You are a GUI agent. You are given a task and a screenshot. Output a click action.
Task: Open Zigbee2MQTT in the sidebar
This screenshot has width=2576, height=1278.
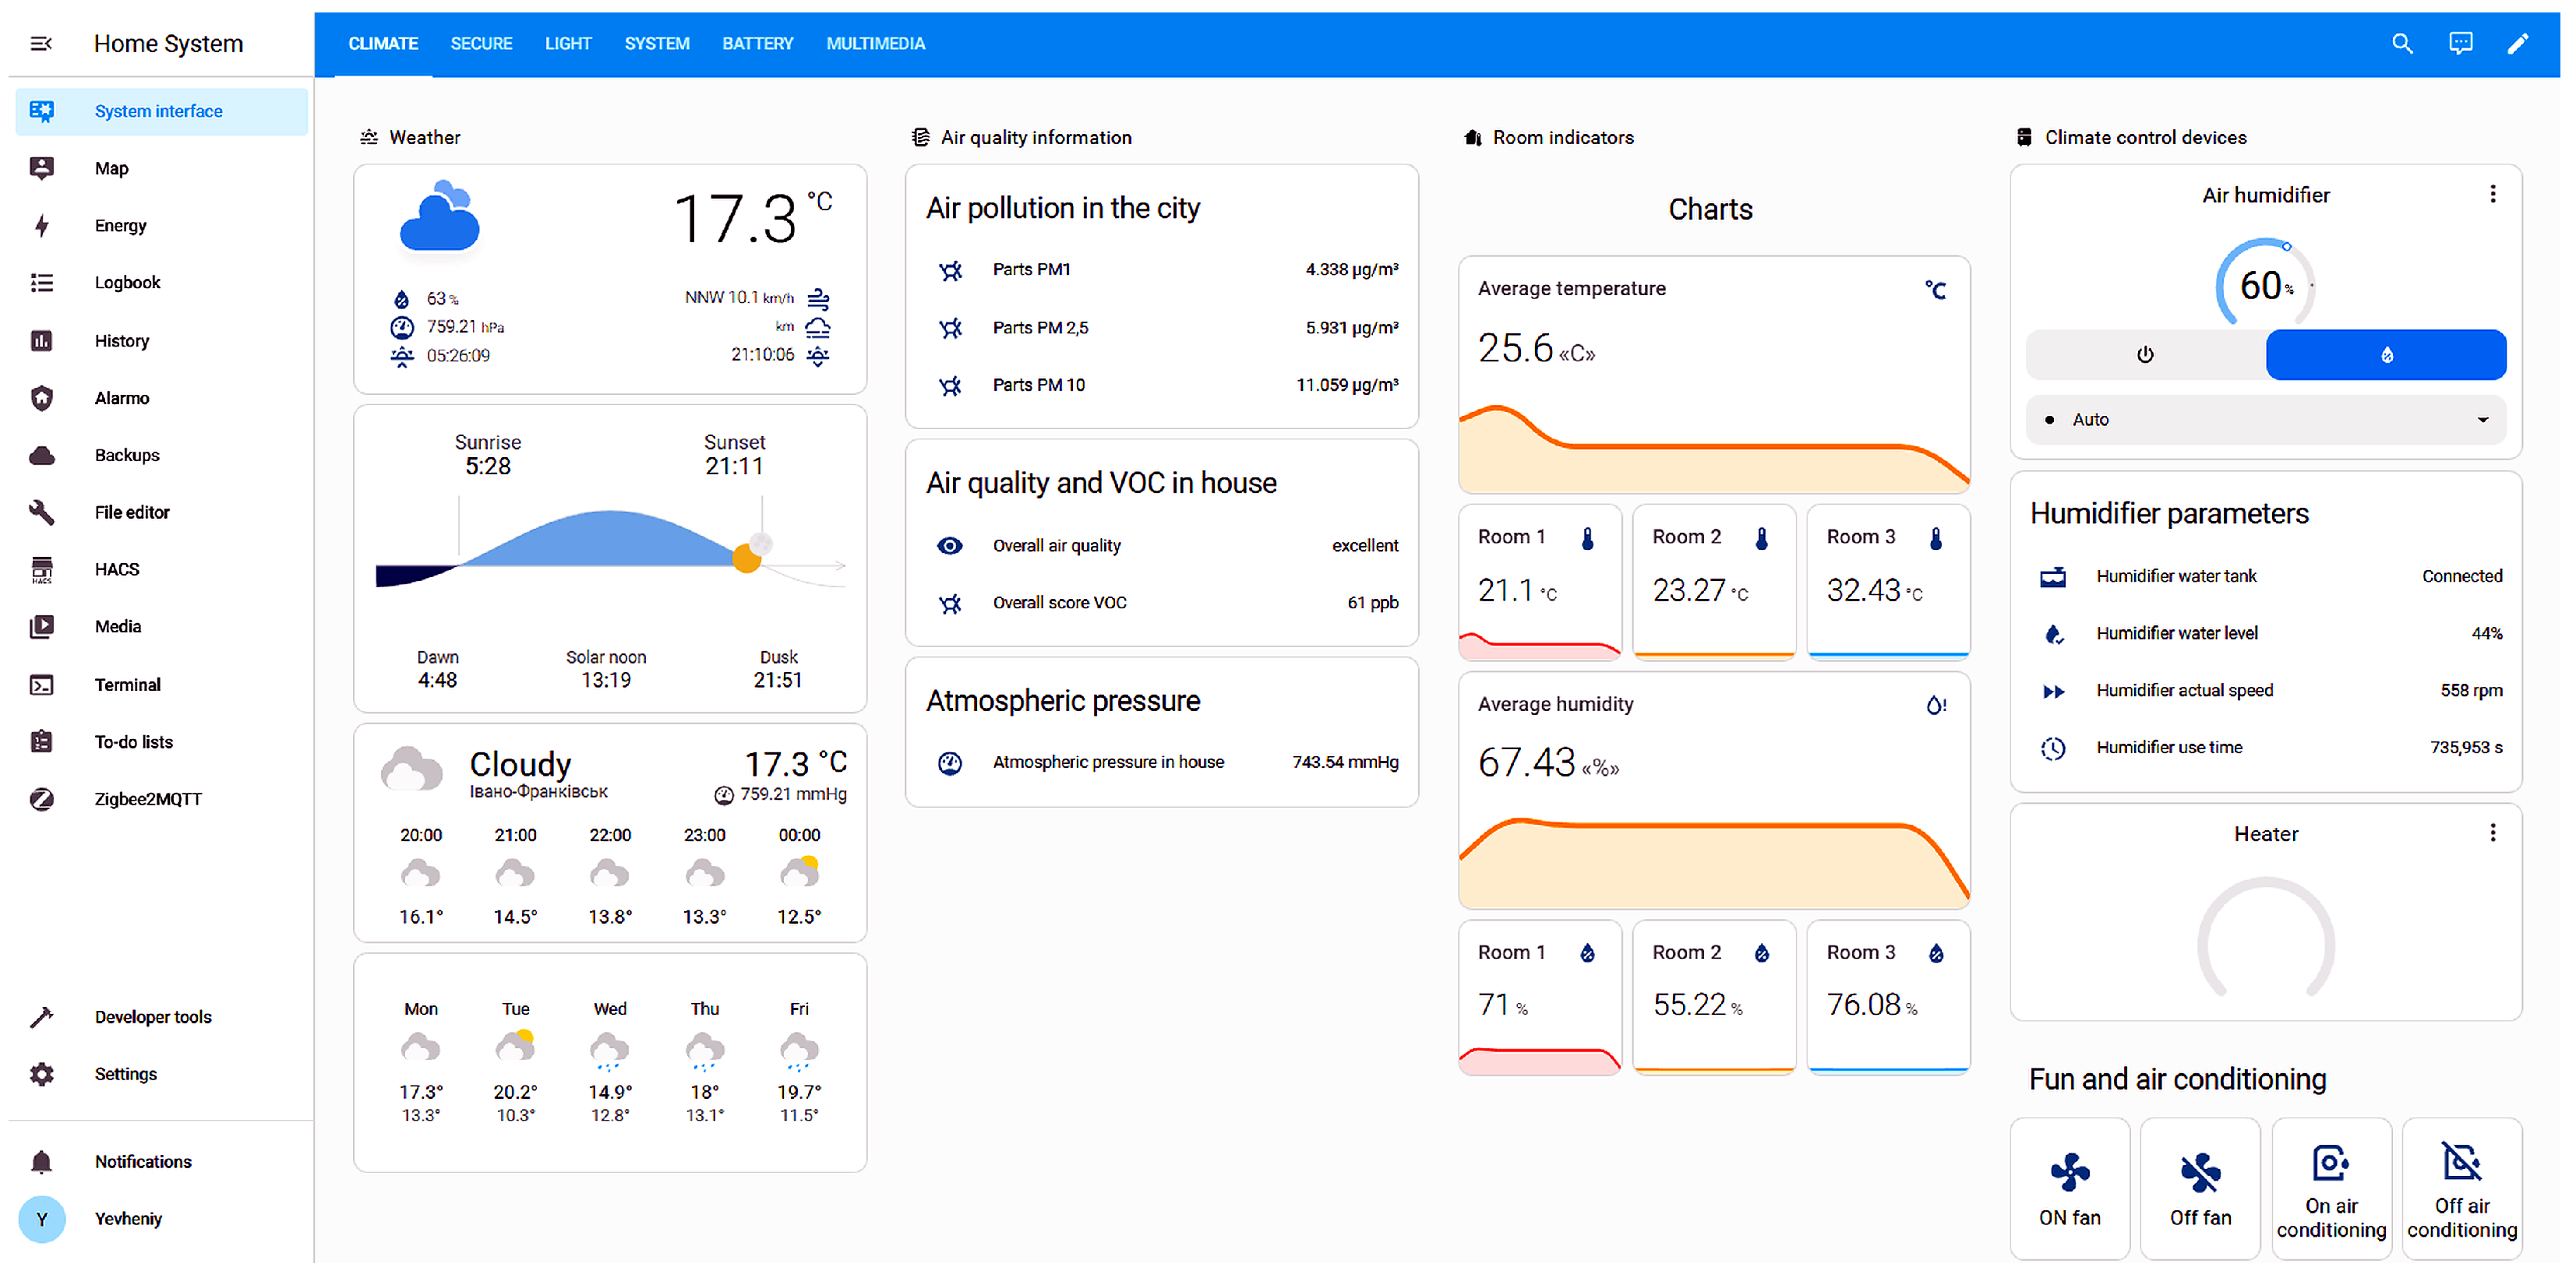pos(148,799)
